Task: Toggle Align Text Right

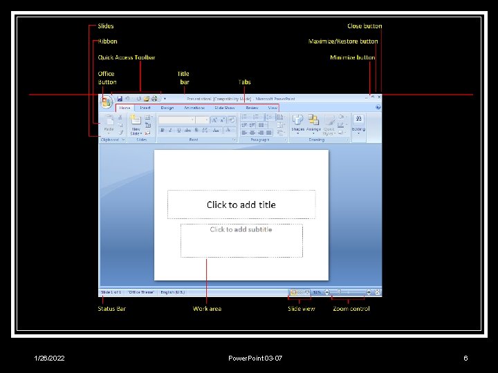Action: pos(261,133)
